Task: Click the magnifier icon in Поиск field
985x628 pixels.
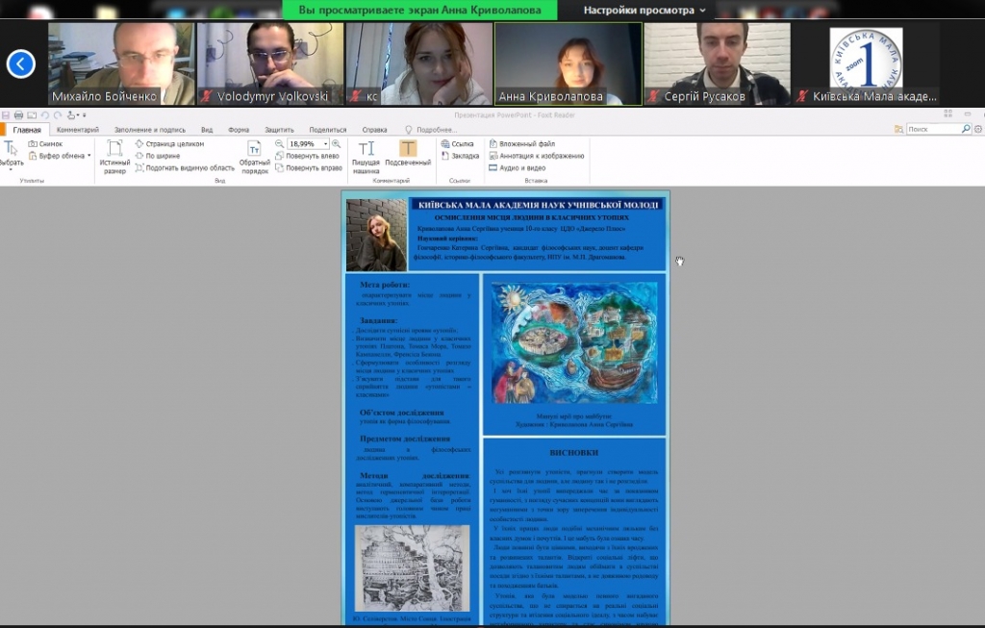Action: coord(966,129)
